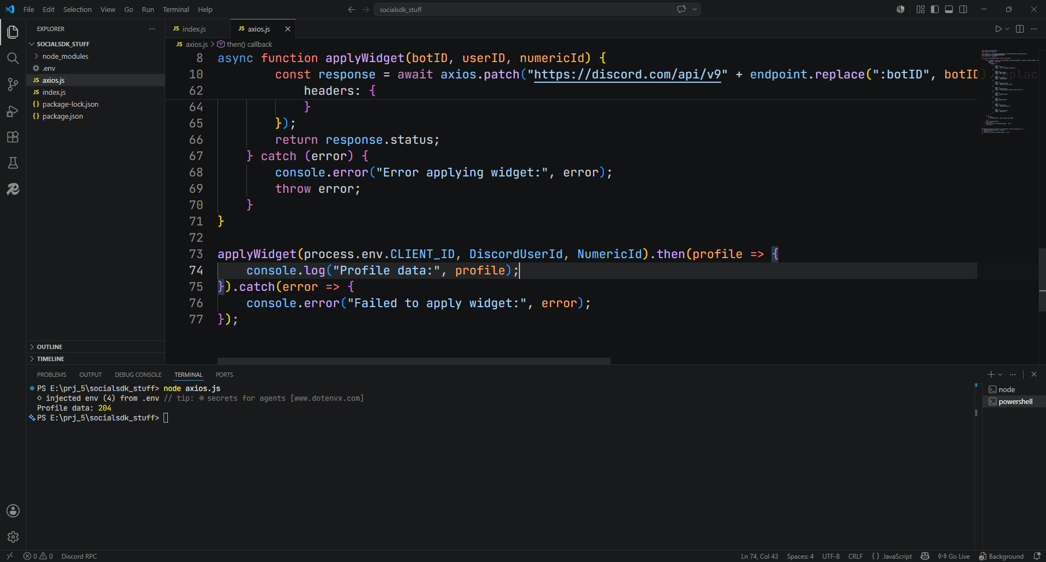Open the Selection menu
The height and width of the screenshot is (562, 1046).
tap(77, 9)
